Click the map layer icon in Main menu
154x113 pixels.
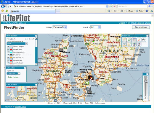(x=124, y=40)
